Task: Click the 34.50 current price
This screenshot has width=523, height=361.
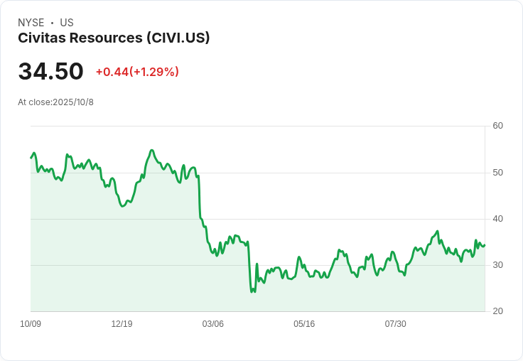Action: click(50, 71)
